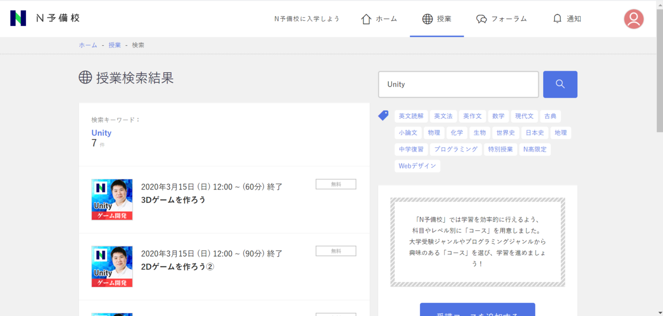Click the blue magnifier search button
The image size is (663, 316).
click(560, 85)
